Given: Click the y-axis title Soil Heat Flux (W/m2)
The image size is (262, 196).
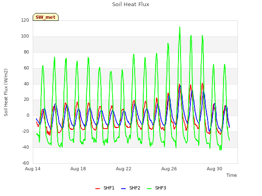Looking at the screenshot, I should (x=6, y=92).
